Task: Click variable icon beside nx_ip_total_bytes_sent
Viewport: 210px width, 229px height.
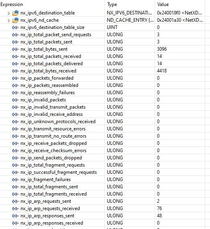Action: pyautogui.click(x=15, y=49)
